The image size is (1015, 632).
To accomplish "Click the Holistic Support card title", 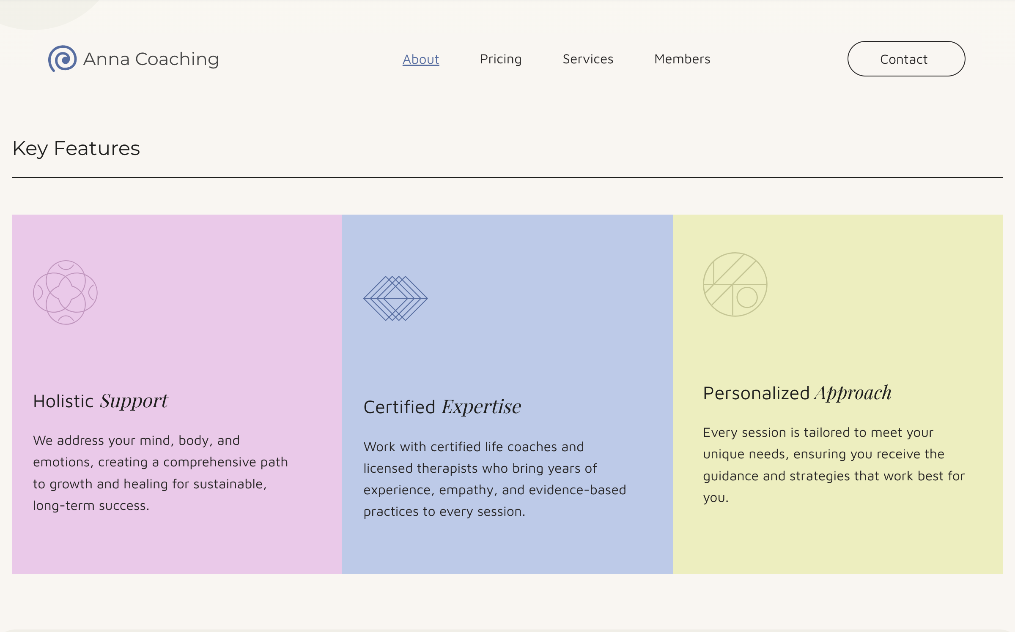I will coord(101,401).
